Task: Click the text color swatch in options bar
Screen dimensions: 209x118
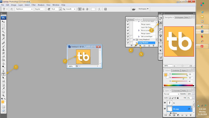Action: point(93,9)
